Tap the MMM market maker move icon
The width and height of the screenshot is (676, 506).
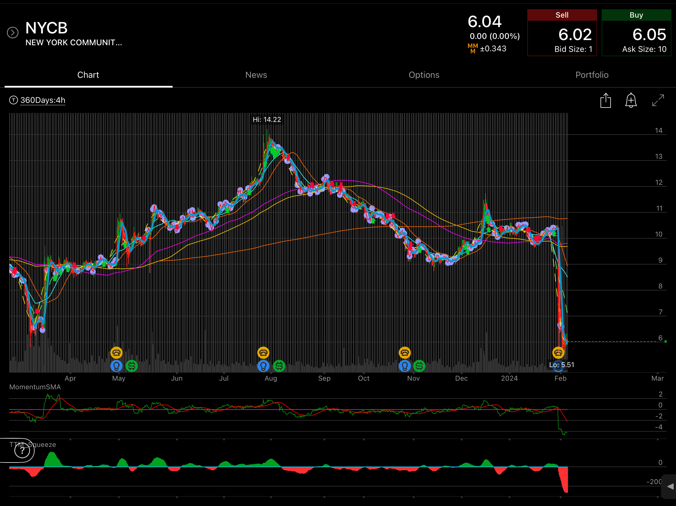(x=473, y=49)
